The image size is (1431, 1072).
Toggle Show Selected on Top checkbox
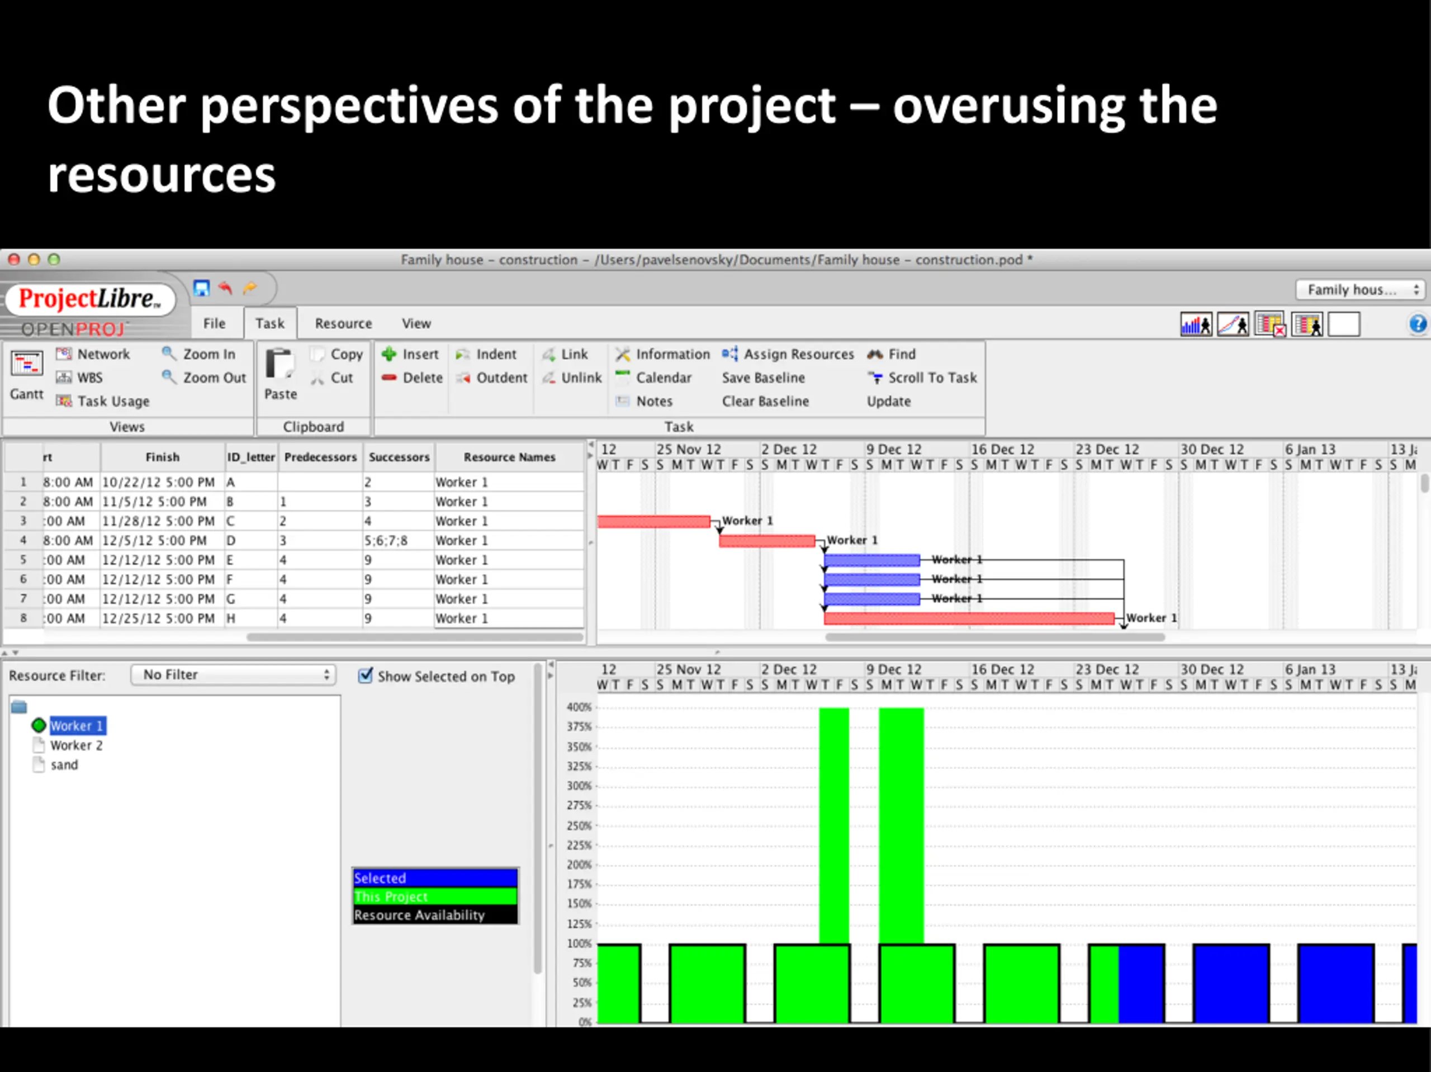pyautogui.click(x=366, y=676)
